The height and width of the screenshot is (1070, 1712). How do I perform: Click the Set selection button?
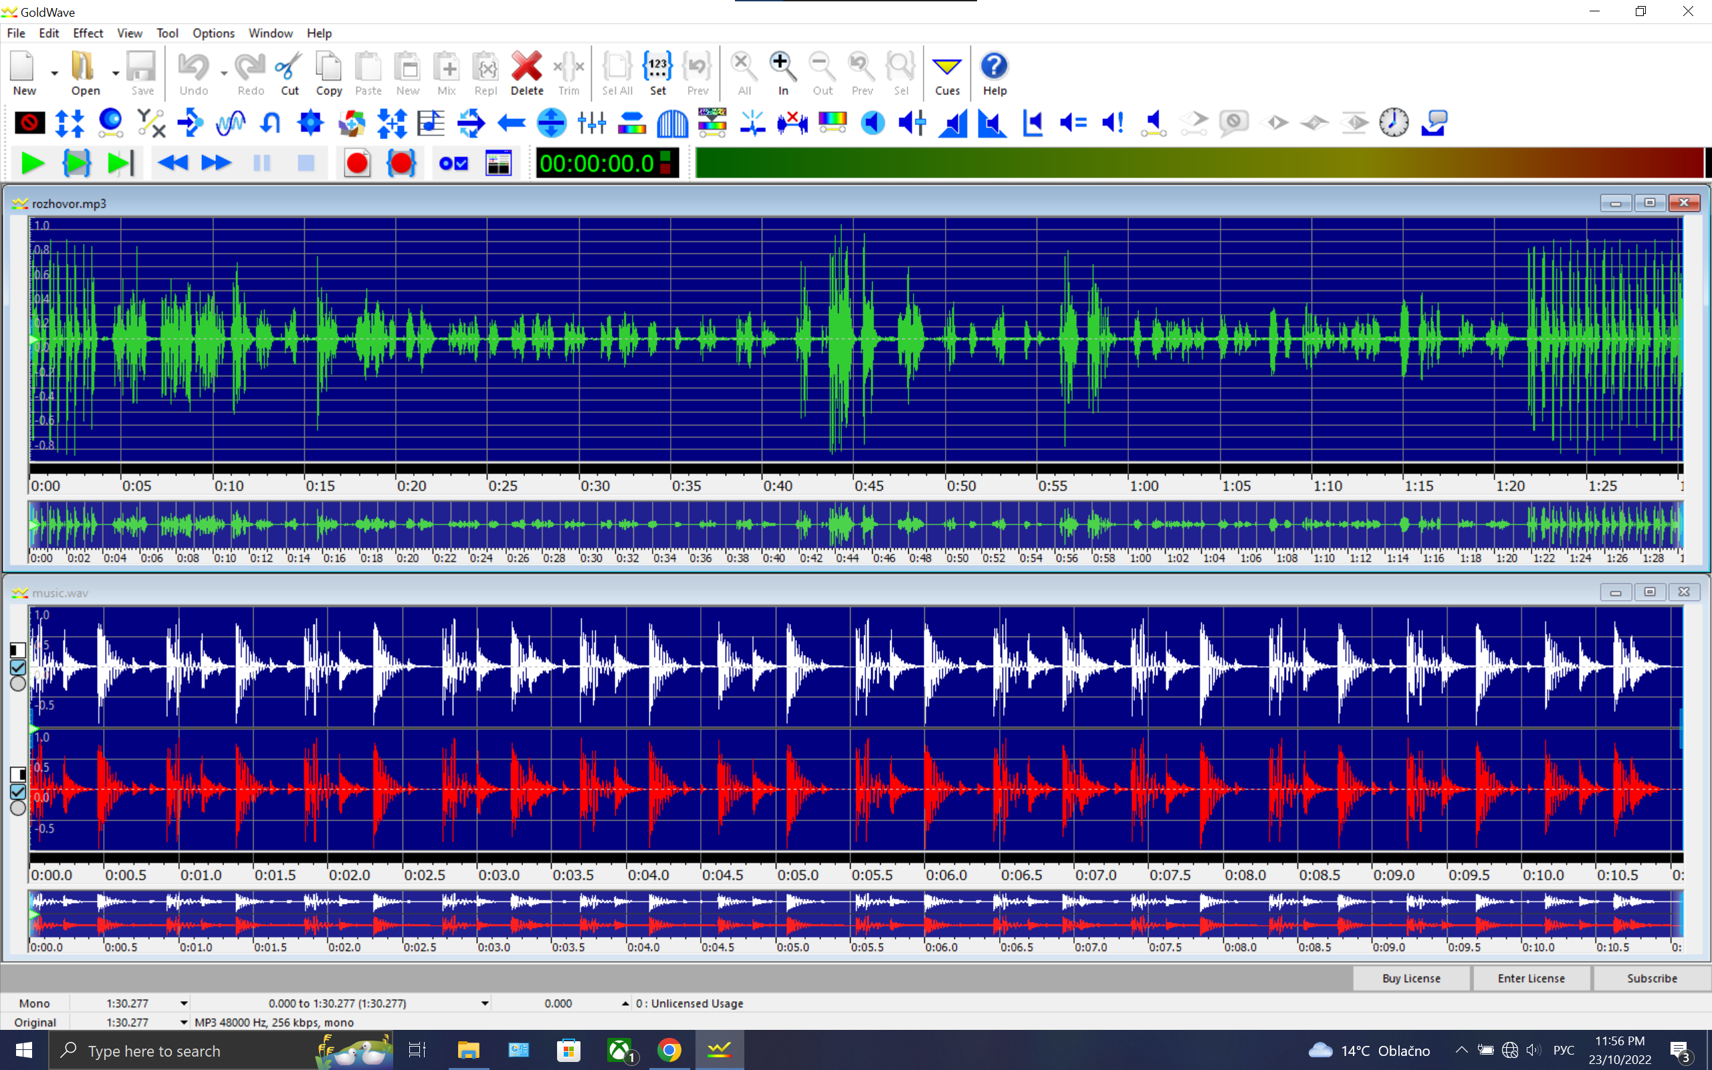658,73
